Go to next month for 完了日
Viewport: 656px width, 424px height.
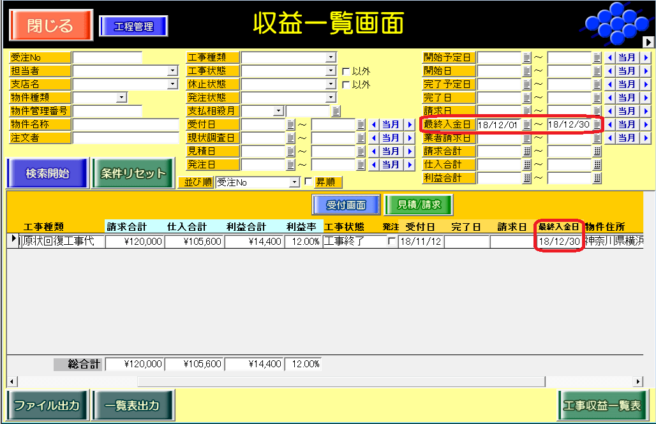point(646,98)
